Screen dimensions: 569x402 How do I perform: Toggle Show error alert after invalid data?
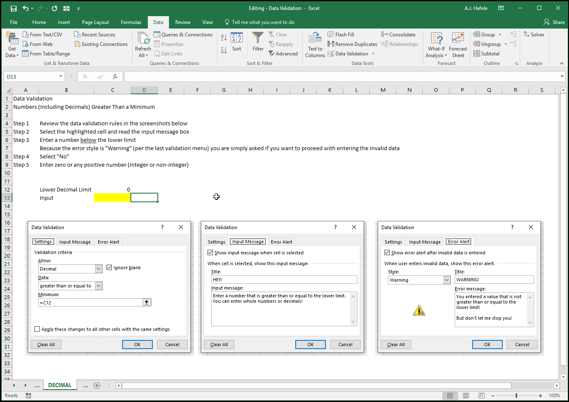coord(387,253)
